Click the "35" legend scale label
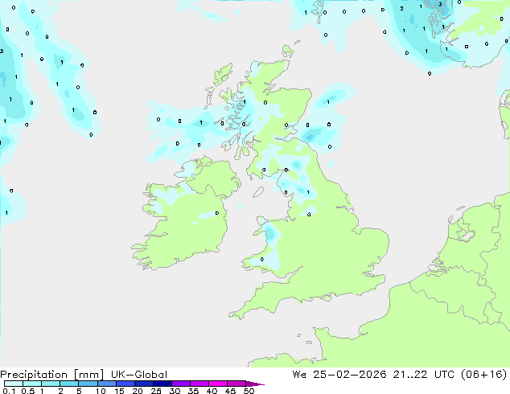 tap(193, 391)
